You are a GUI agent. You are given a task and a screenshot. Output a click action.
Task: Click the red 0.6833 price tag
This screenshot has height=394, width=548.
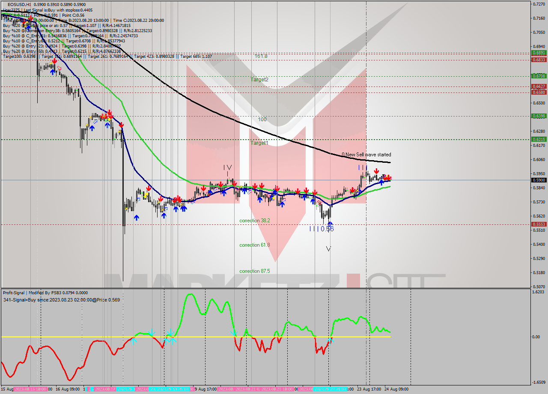[x=539, y=60]
